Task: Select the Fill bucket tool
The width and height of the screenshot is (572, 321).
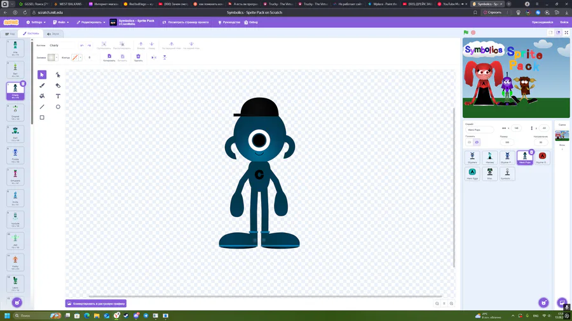Action: tap(42, 96)
